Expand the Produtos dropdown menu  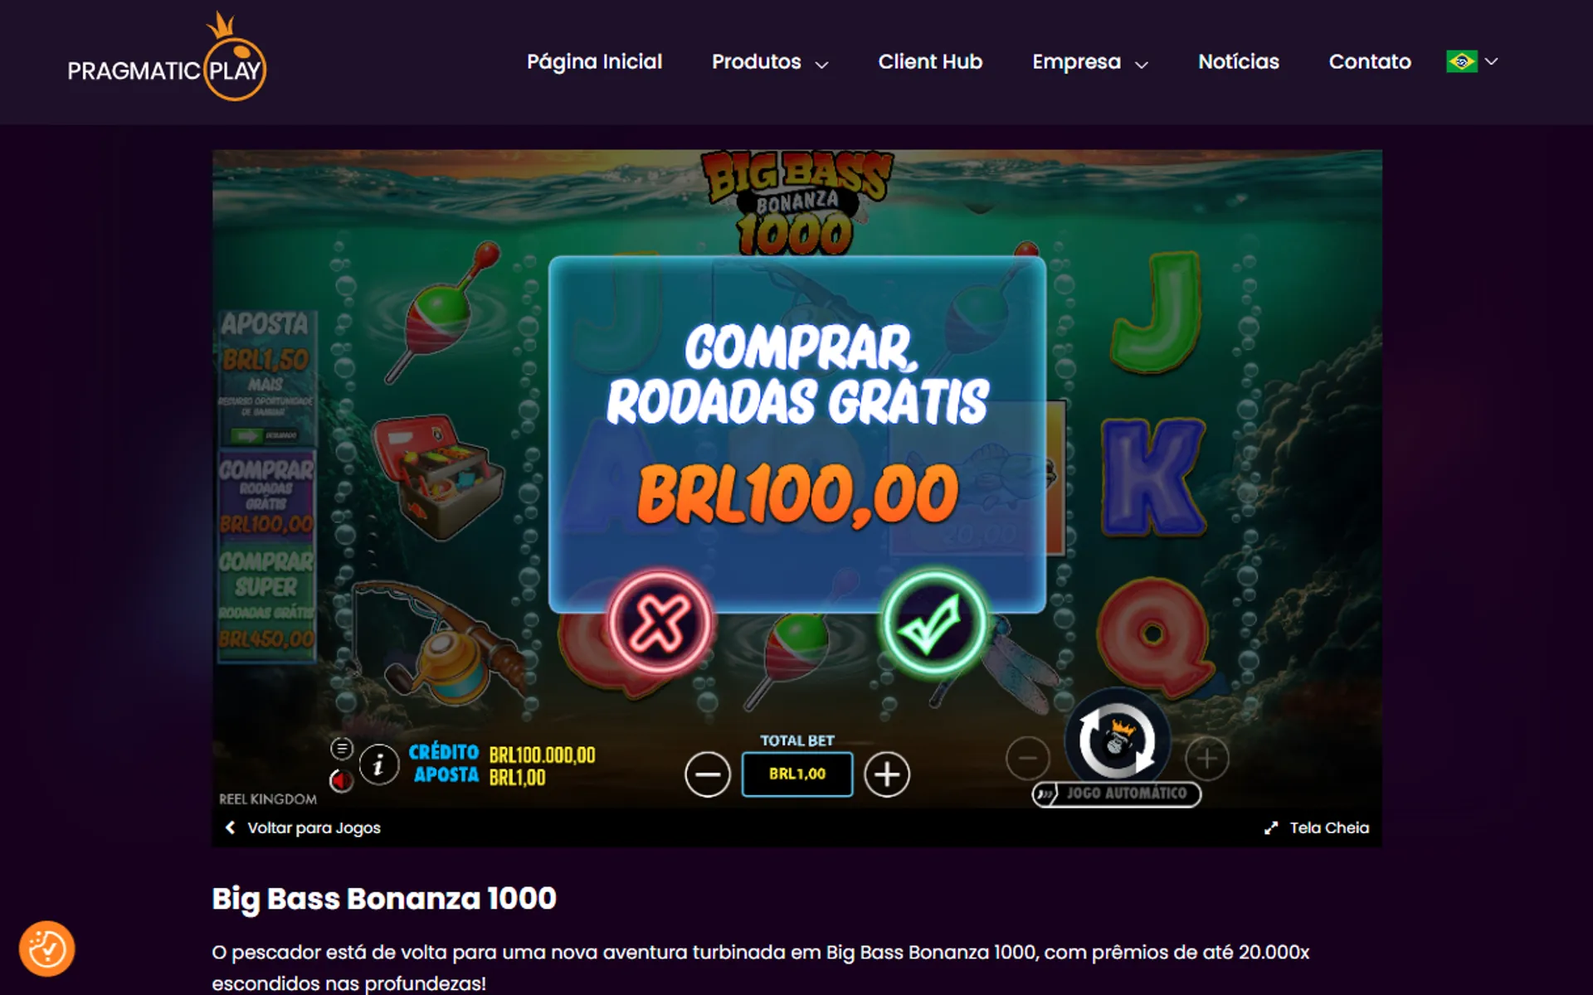770,62
